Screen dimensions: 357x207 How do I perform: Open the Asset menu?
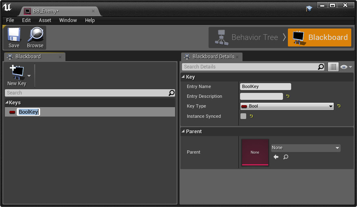[45, 20]
